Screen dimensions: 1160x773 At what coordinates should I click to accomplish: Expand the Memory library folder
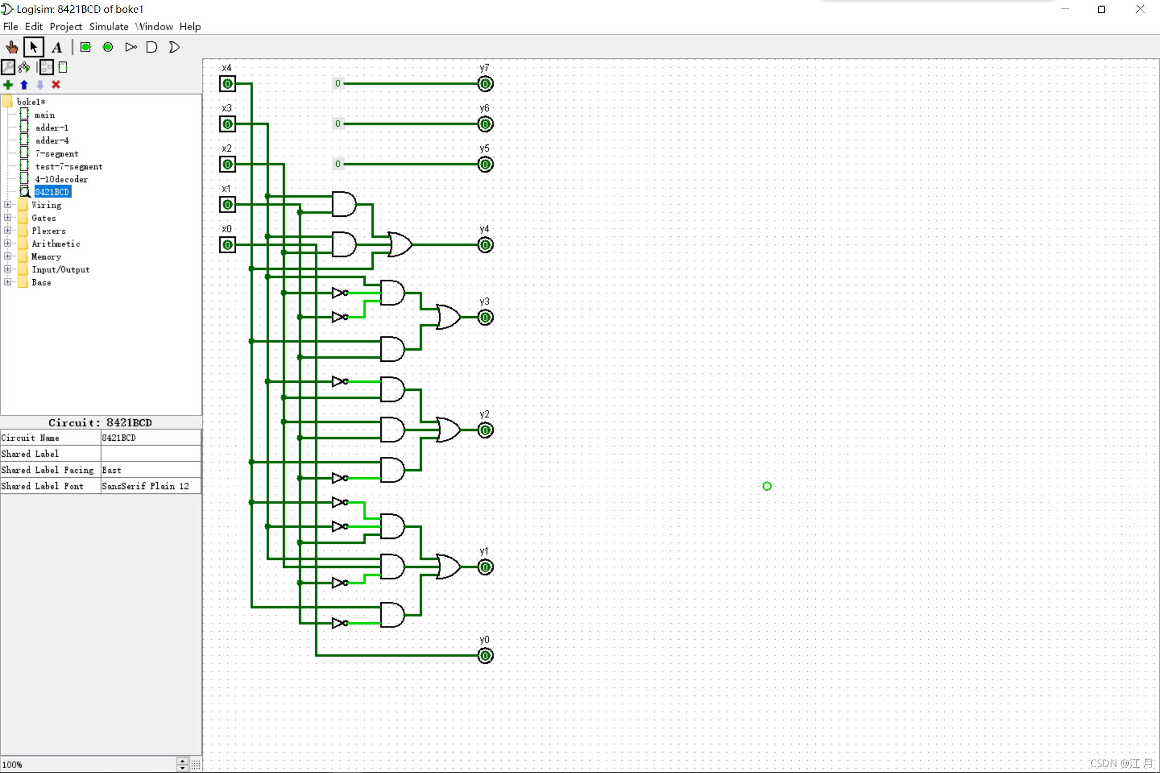click(x=8, y=256)
